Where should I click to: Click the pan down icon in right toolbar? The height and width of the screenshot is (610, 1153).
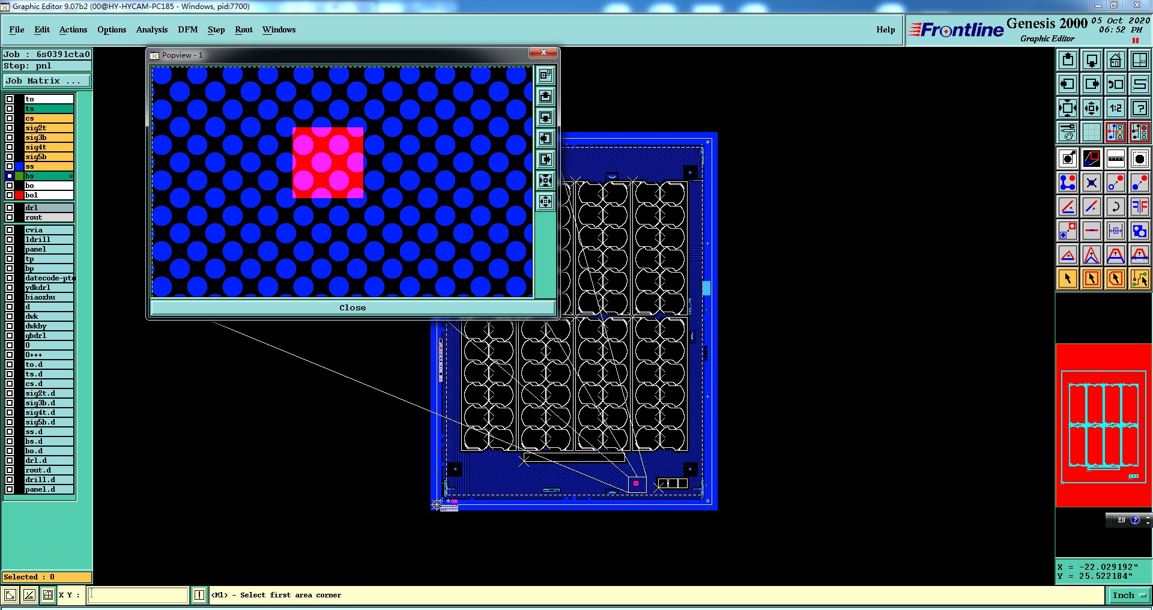(x=1092, y=60)
